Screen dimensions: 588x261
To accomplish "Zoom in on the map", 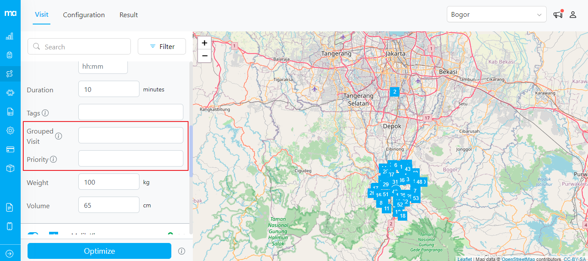I will [204, 43].
